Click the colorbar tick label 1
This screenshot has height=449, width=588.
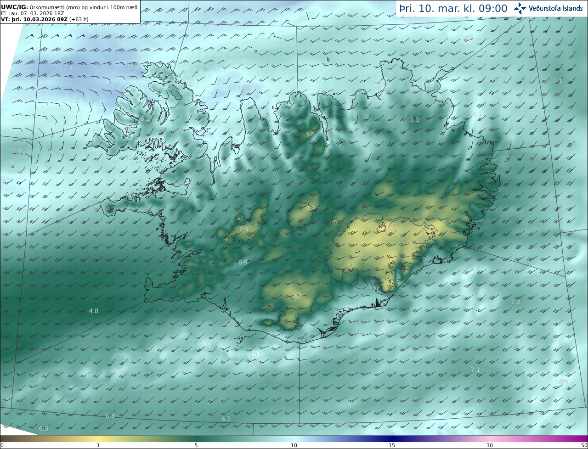coord(98,445)
